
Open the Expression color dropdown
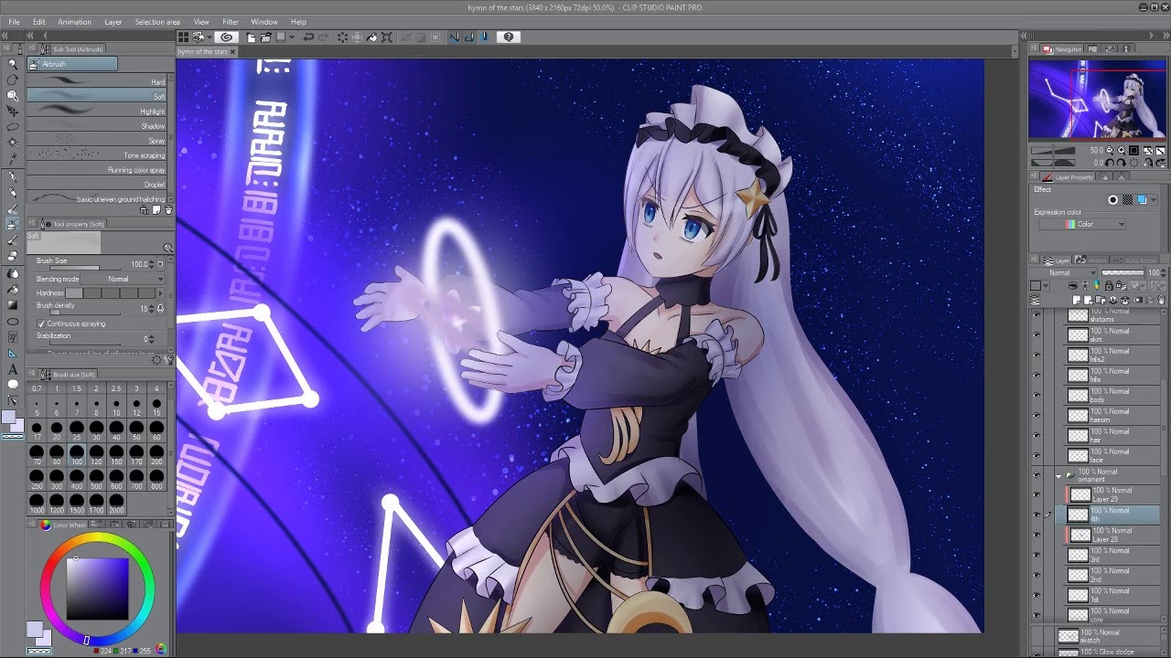(x=1082, y=224)
